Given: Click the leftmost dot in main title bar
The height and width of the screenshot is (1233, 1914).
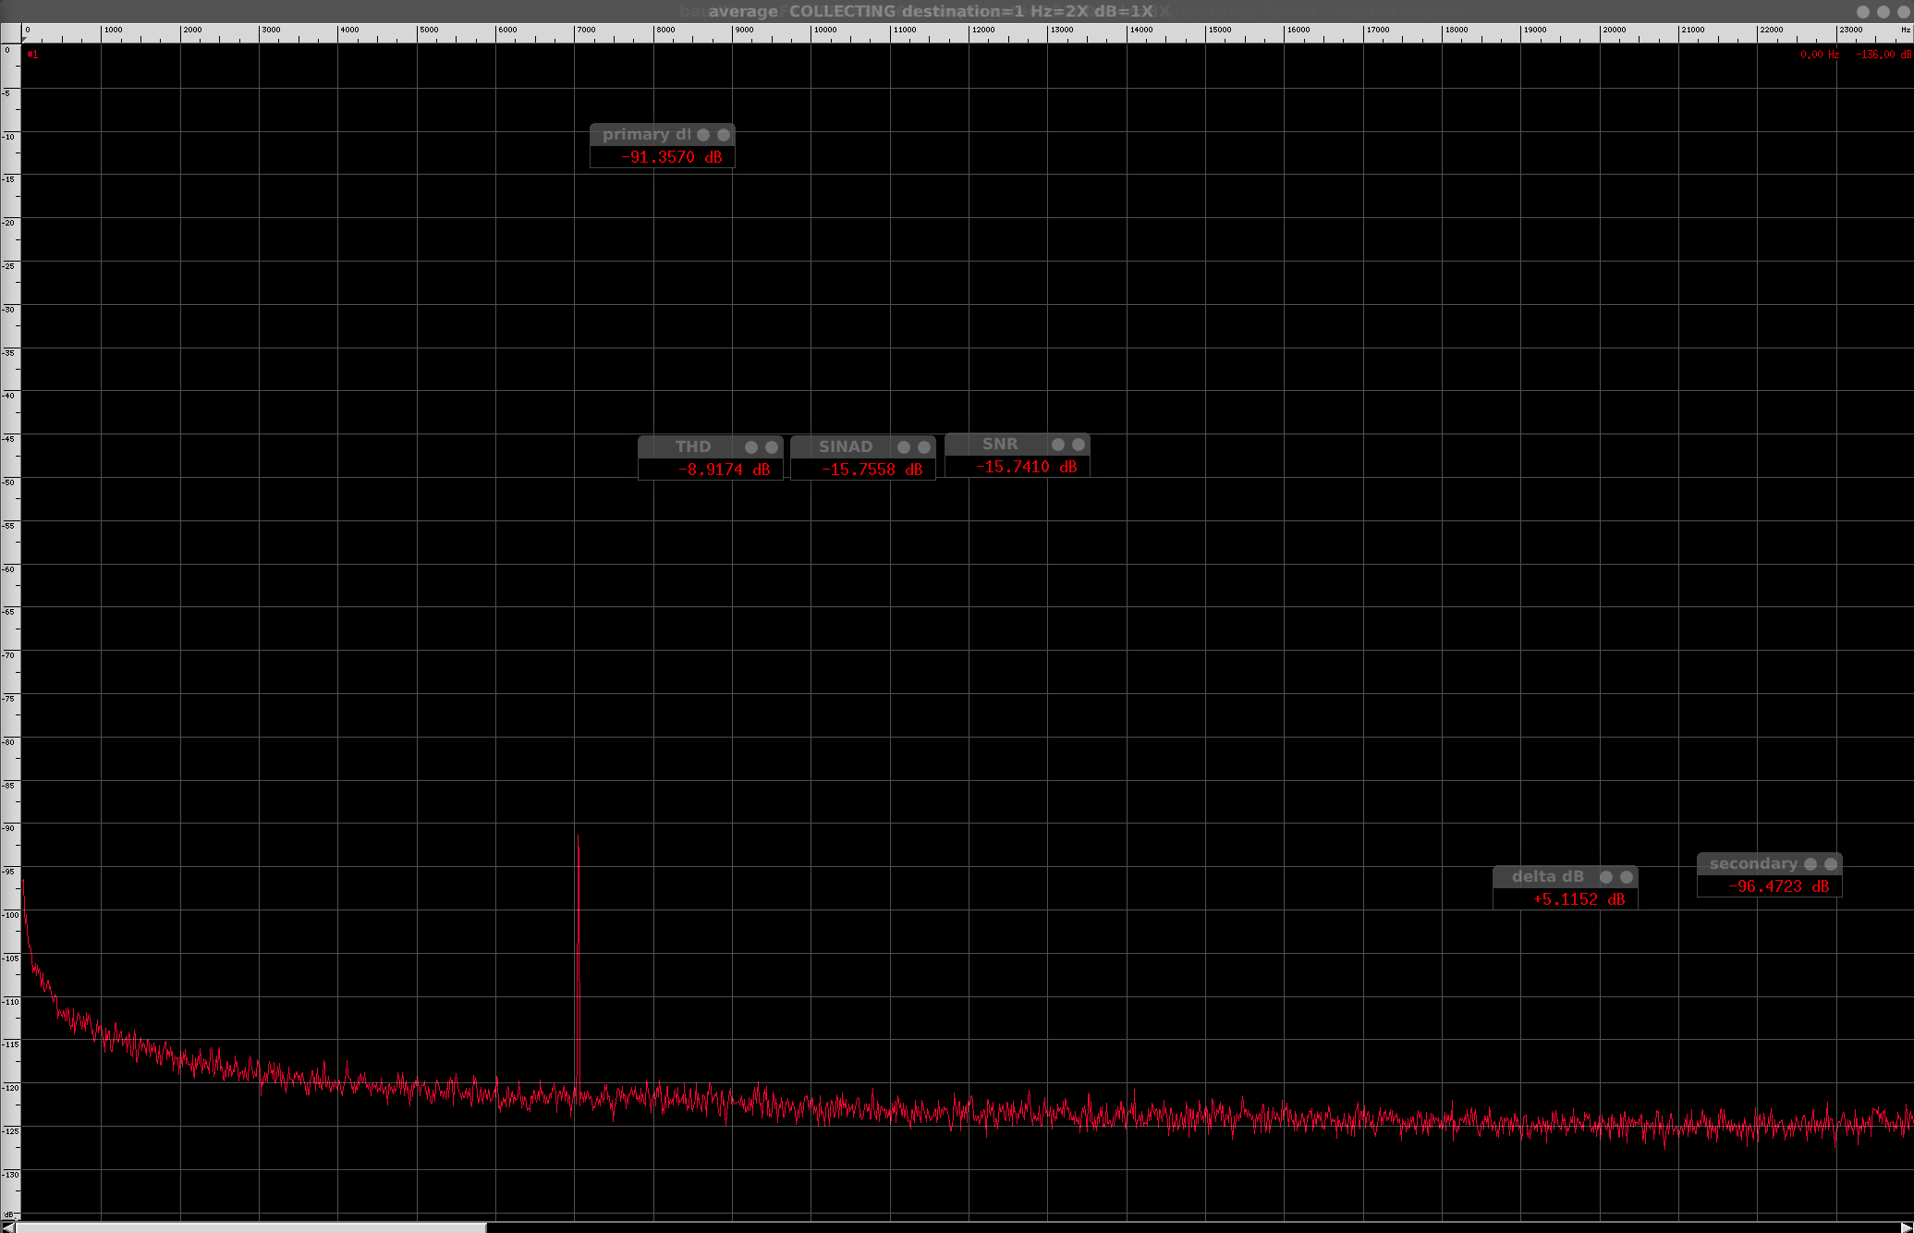Looking at the screenshot, I should tap(1862, 12).
